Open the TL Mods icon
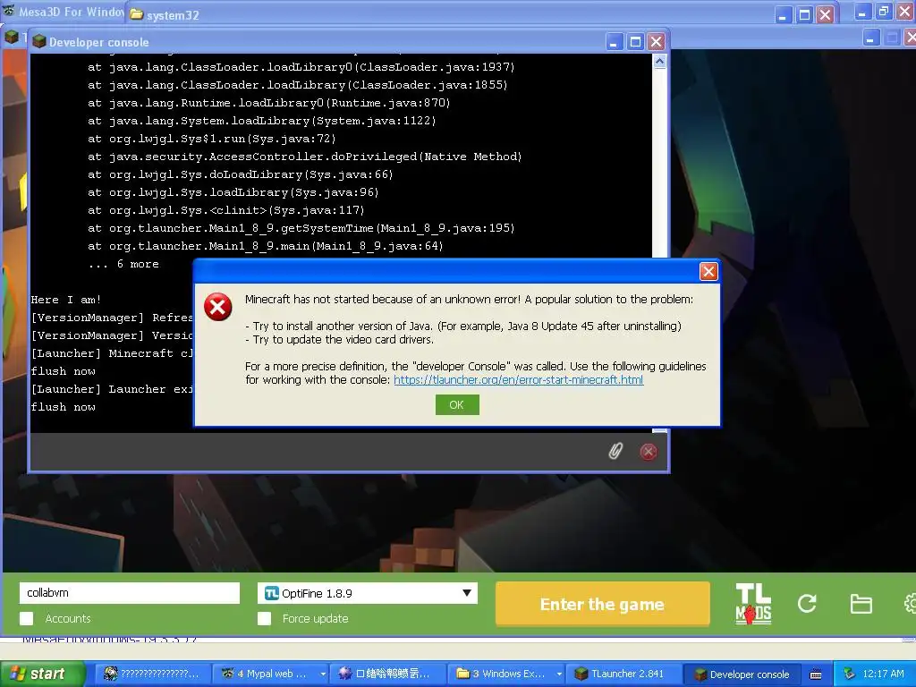916x687 pixels. click(x=753, y=604)
